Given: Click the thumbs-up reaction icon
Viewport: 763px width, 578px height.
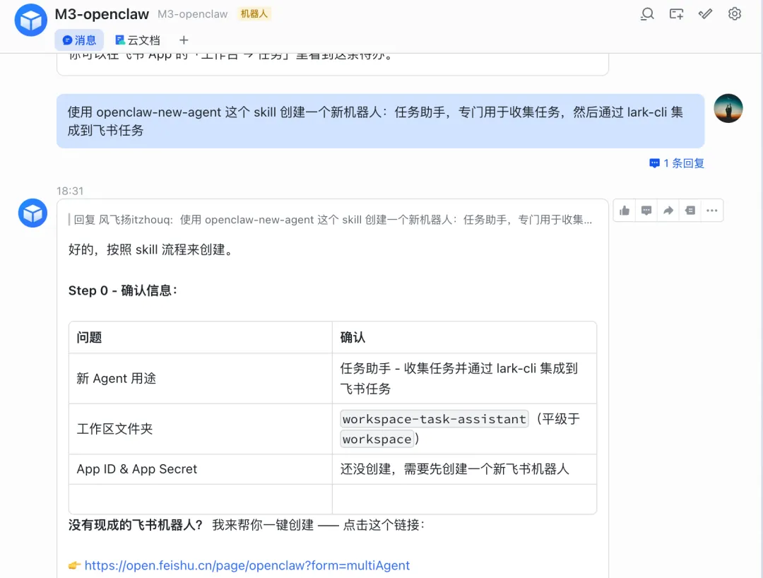Looking at the screenshot, I should (x=625, y=211).
